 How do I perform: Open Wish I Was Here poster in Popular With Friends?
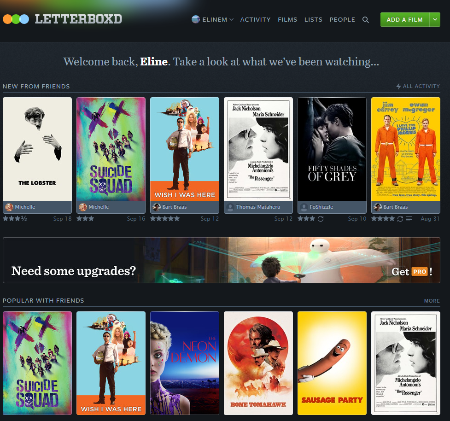click(x=111, y=363)
